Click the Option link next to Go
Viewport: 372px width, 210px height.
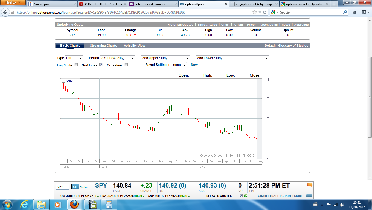[x=84, y=187]
